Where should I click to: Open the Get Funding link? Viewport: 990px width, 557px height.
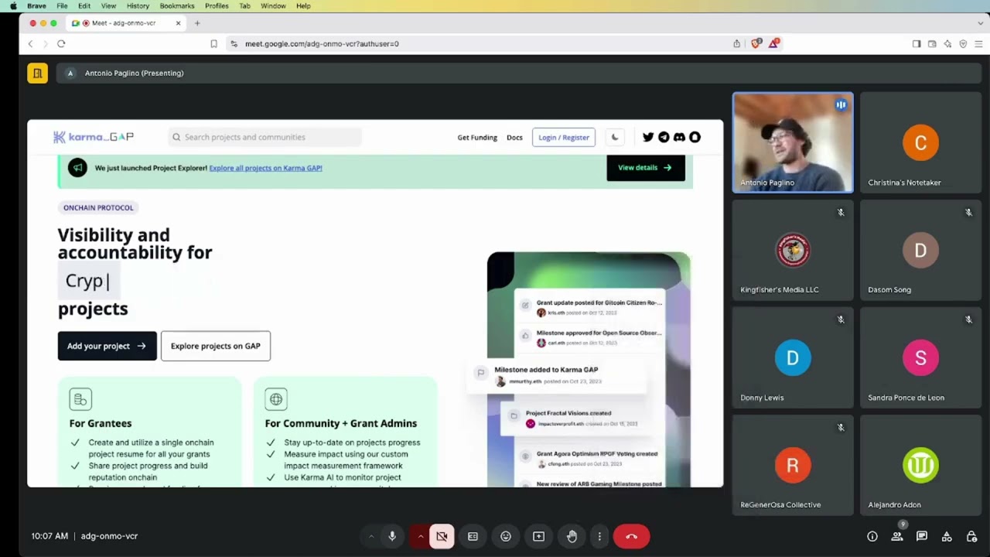(x=477, y=138)
